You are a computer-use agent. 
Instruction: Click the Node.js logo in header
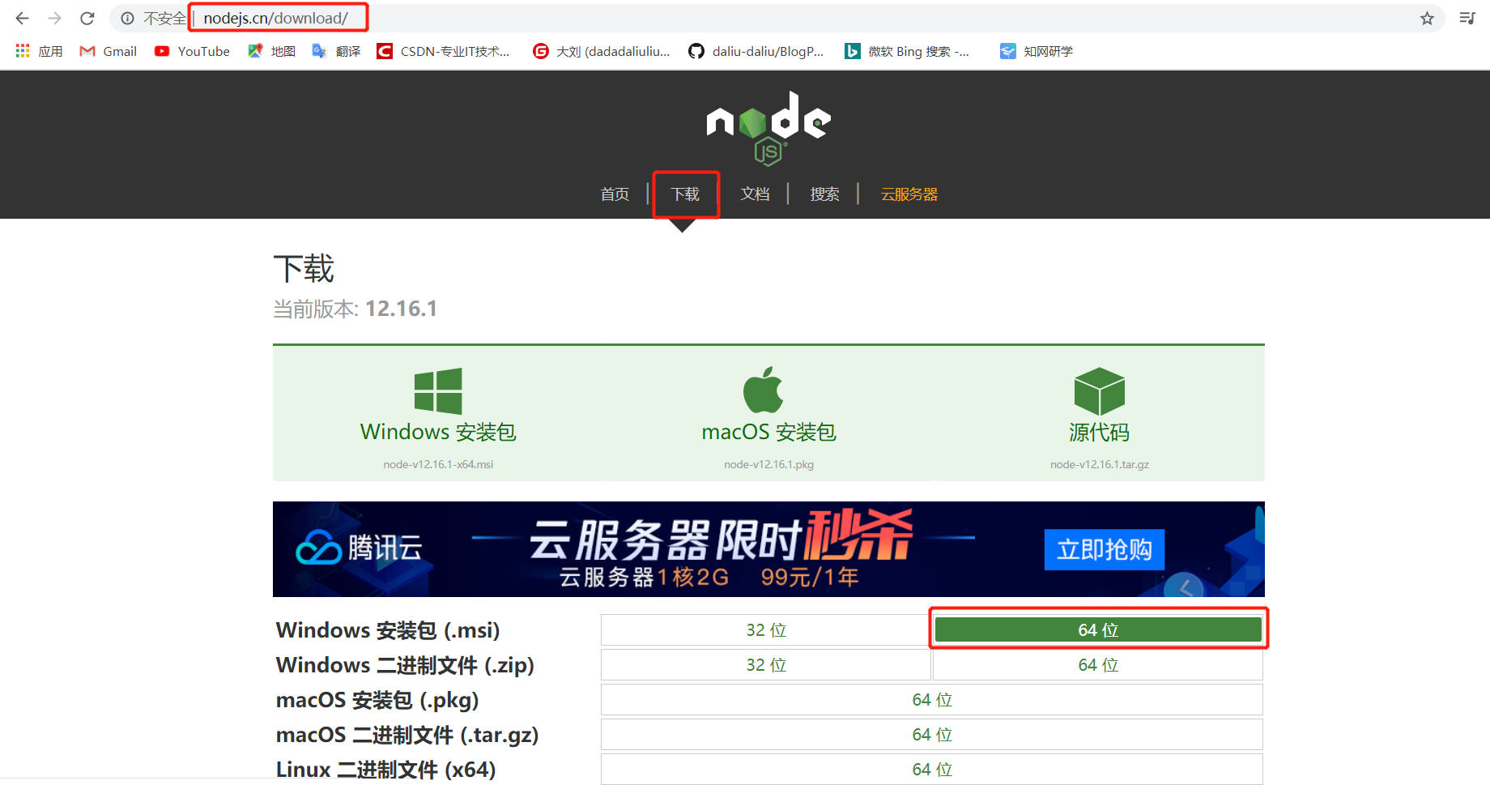point(768,128)
